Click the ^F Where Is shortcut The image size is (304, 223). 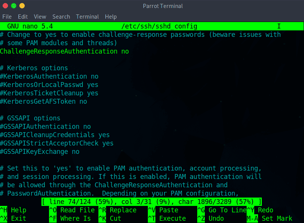(x=70, y=218)
